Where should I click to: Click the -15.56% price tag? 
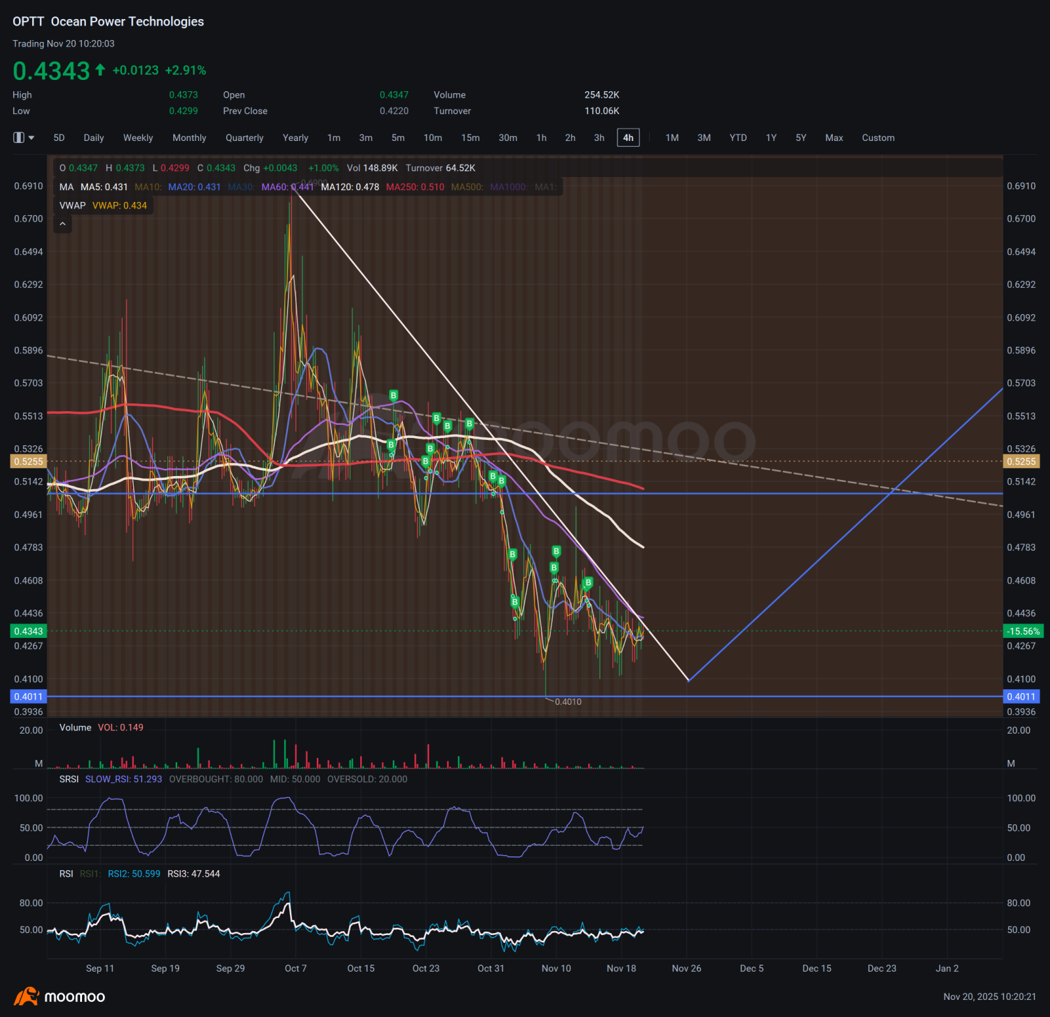click(x=1024, y=631)
